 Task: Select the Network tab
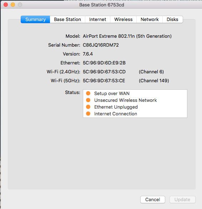150,20
